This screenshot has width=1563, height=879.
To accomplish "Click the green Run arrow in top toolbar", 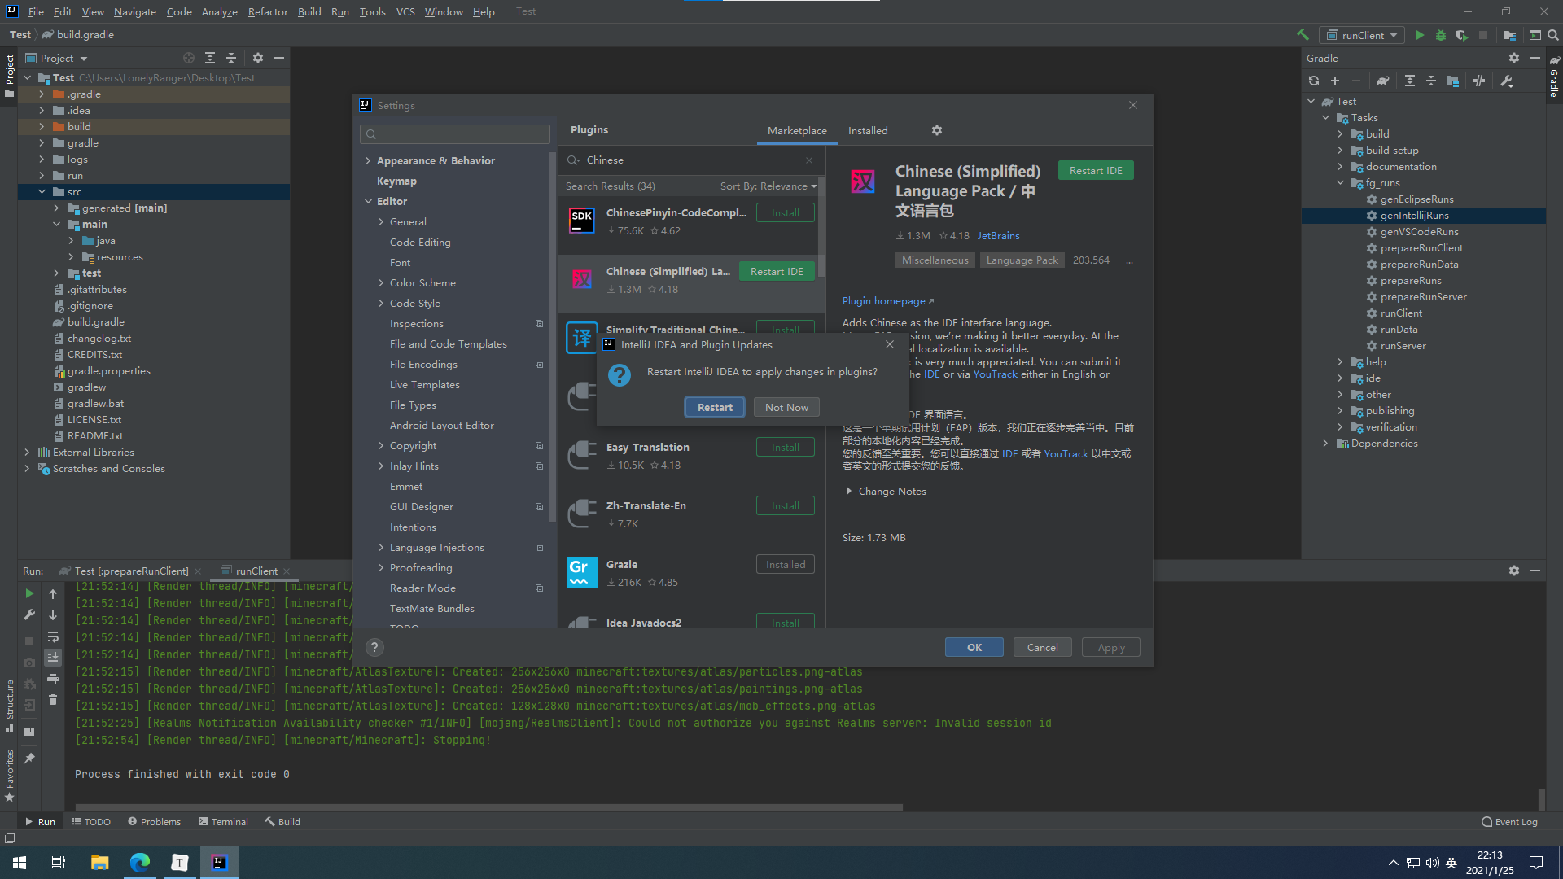I will pyautogui.click(x=1420, y=35).
